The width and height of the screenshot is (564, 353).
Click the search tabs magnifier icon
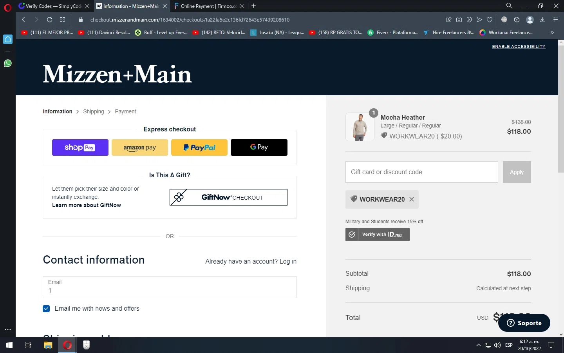509,5
